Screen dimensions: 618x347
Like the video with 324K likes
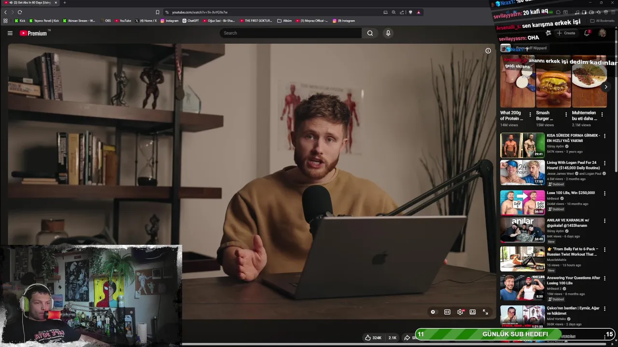point(373,338)
